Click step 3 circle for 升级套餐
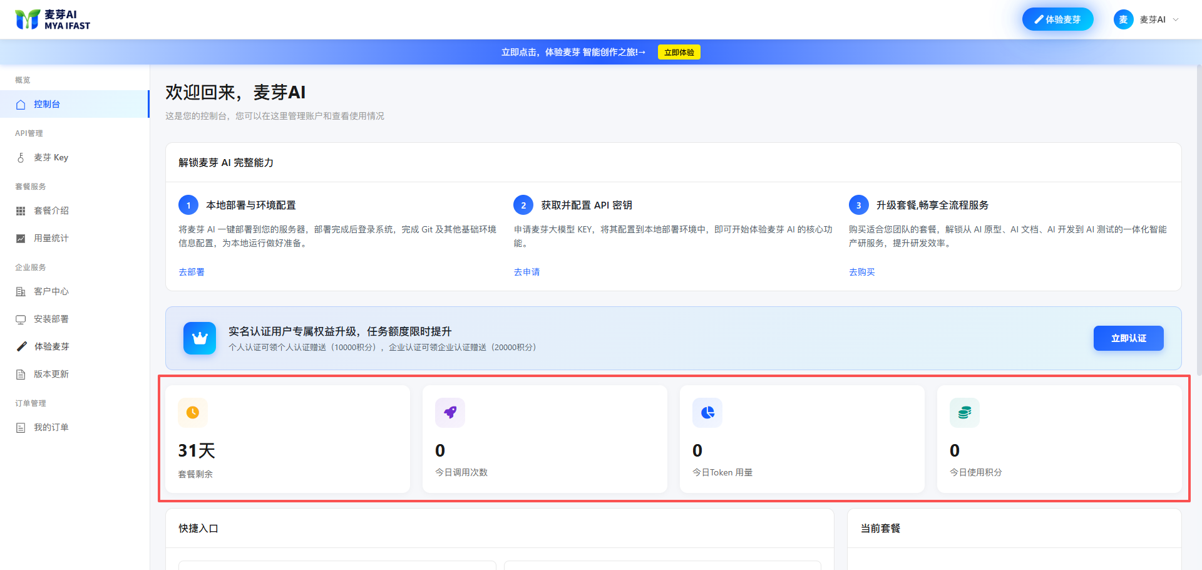 point(859,205)
